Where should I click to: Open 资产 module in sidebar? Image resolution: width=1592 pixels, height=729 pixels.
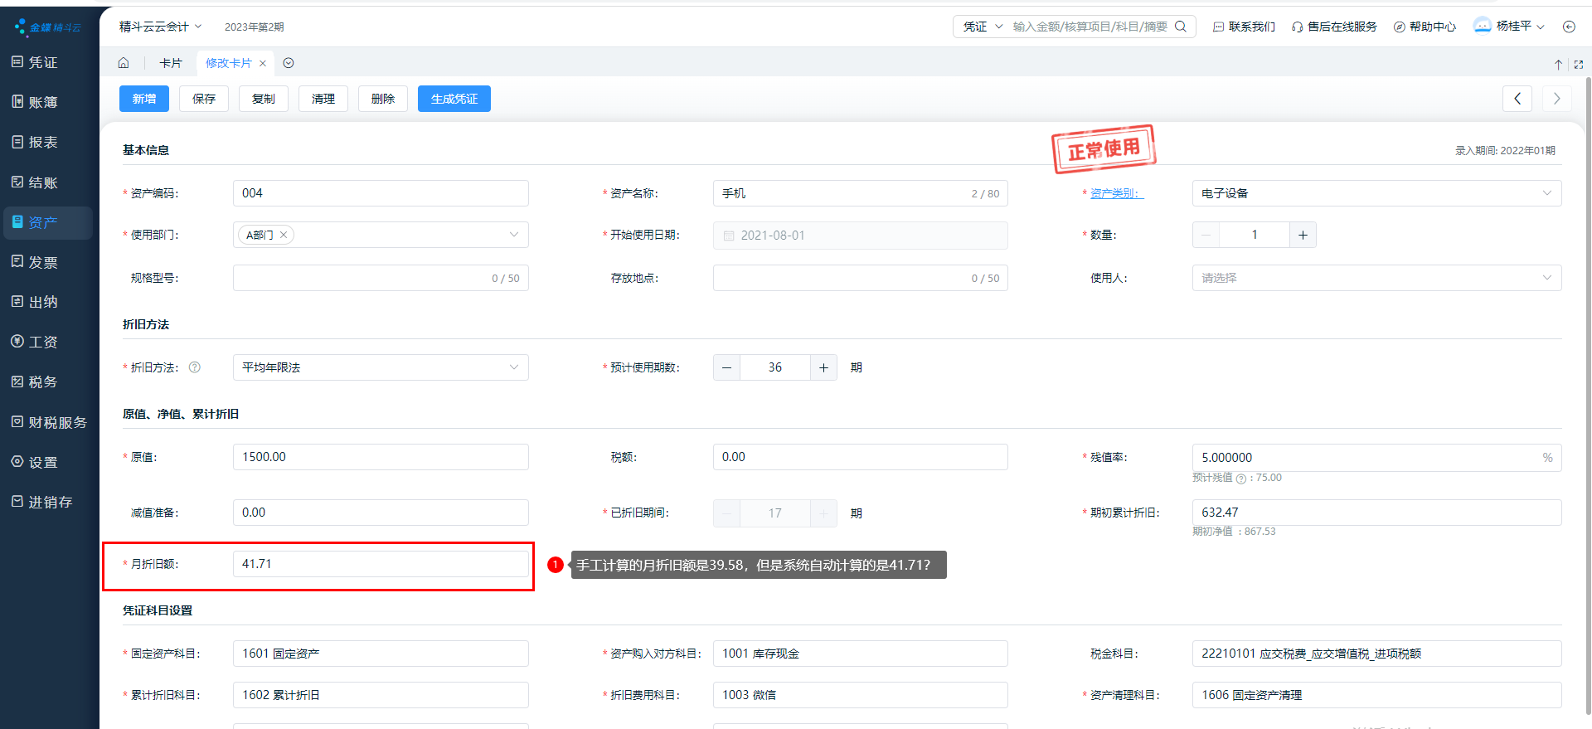[43, 222]
